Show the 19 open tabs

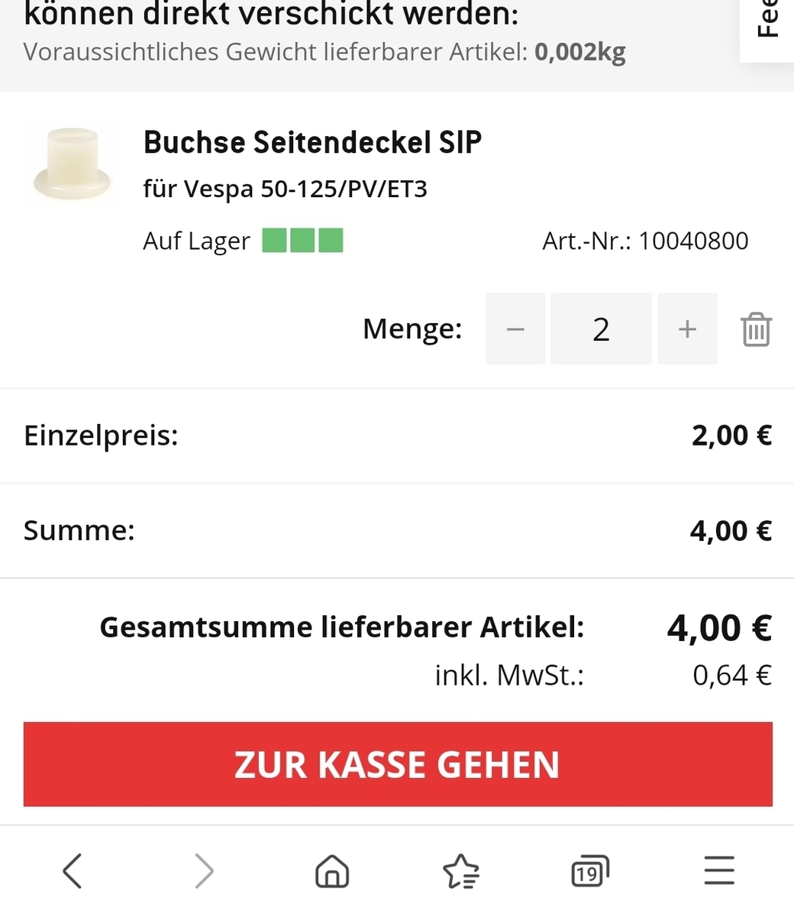[x=589, y=871]
